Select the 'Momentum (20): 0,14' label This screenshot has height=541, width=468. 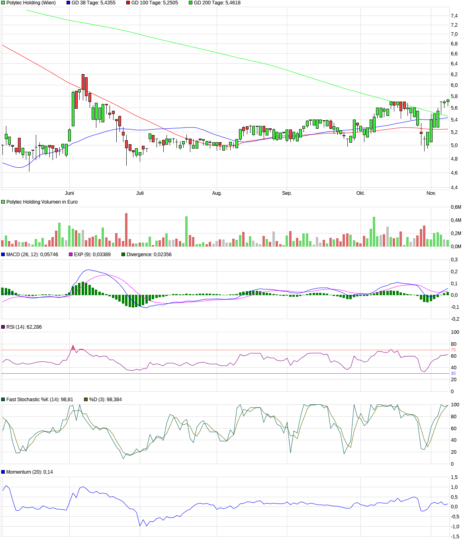tap(29, 472)
